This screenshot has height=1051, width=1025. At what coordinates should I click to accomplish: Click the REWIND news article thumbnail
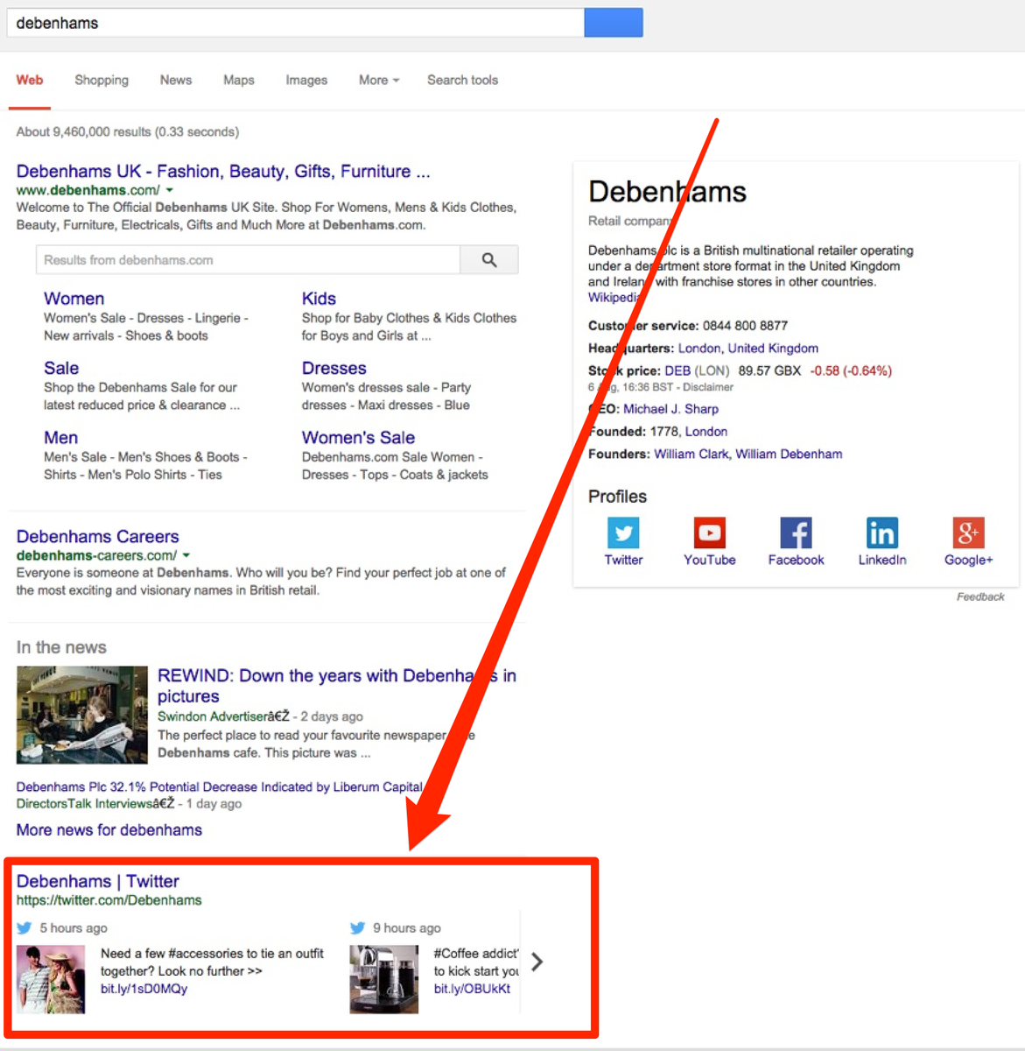pos(81,715)
